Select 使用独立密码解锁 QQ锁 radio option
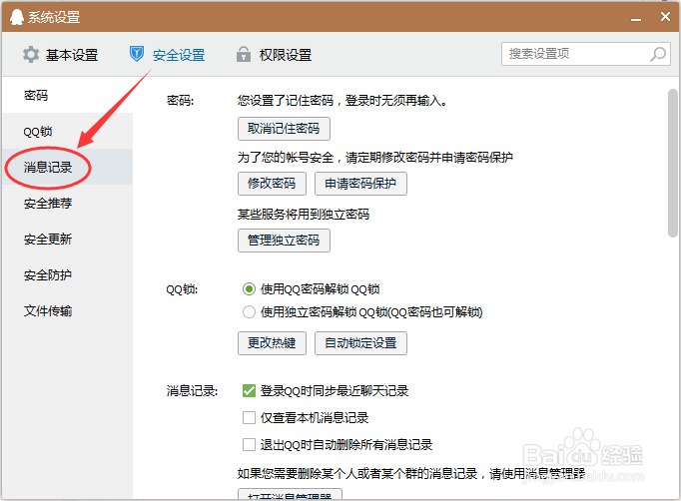681x501 pixels. 249,312
